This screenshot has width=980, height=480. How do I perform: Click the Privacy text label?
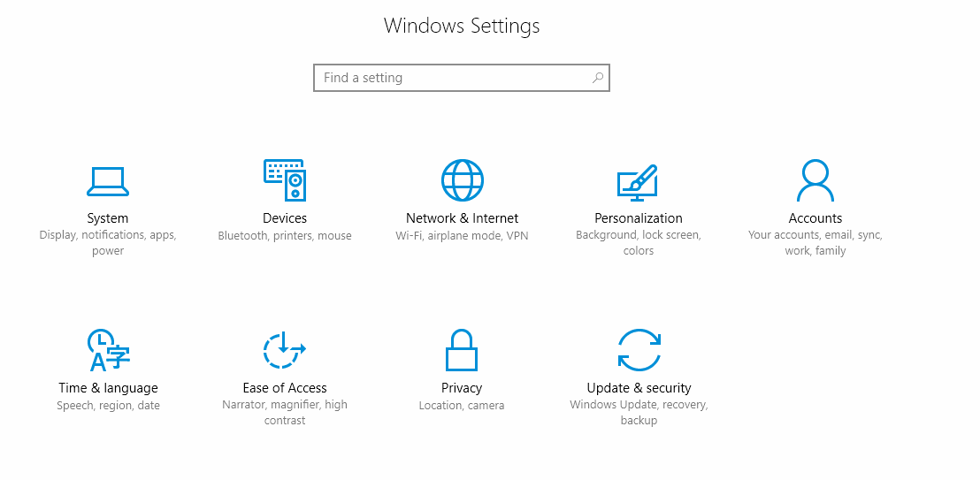pyautogui.click(x=462, y=388)
